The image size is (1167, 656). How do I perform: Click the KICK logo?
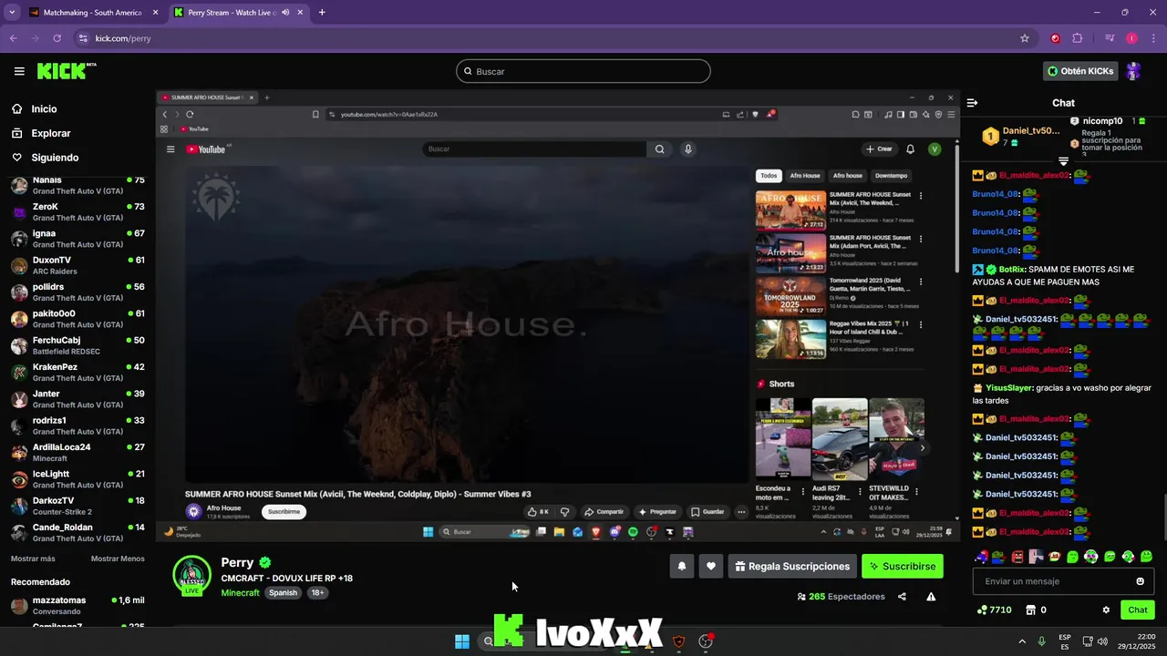67,71
